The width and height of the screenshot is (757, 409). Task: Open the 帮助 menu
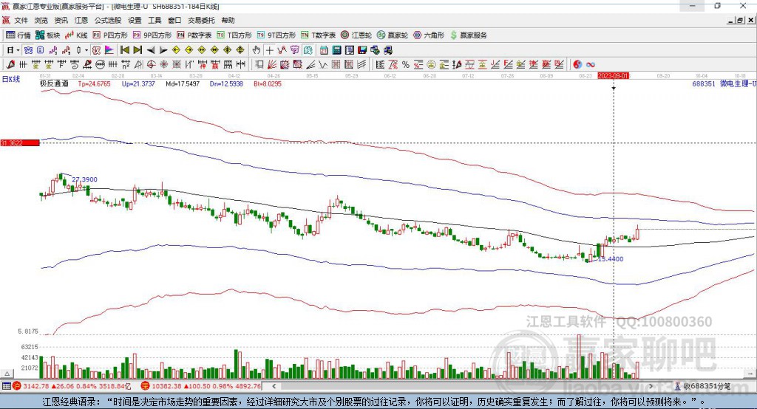click(228, 20)
